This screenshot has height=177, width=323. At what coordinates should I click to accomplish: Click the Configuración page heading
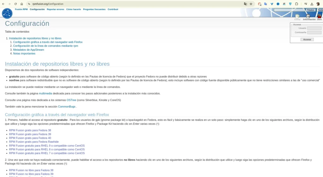click(27, 23)
